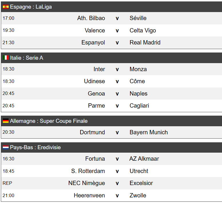Click the Spain flag icon
The image size is (222, 204).
point(6,7)
